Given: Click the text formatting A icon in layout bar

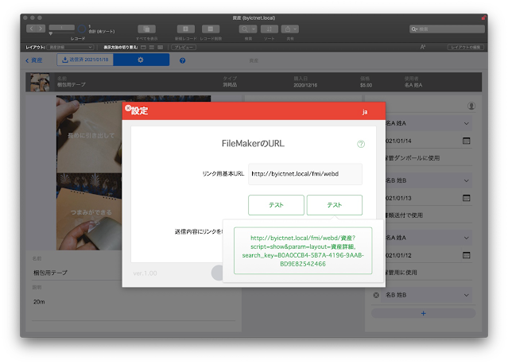Looking at the screenshot, I should click(422, 47).
